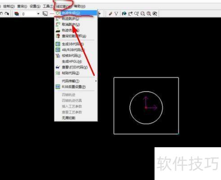
Task: Click the redo arrow toolbar icon
Action: pyautogui.click(x=7, y=13)
